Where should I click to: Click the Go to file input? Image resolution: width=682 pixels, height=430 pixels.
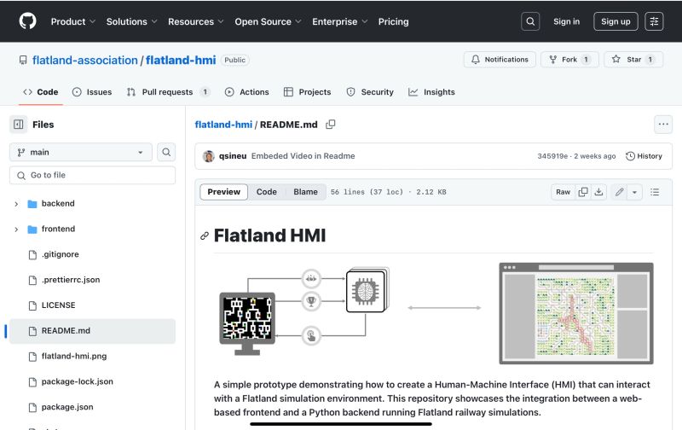[92, 175]
